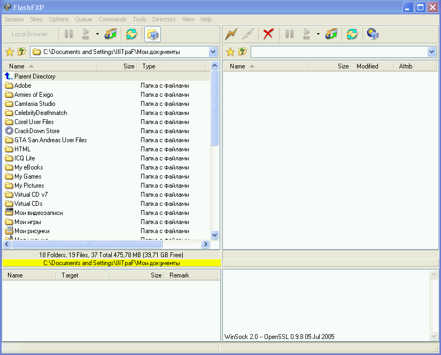Open the right pane GO dropdown arrow
Viewport: 441px width, 355px height.
[x=318, y=34]
